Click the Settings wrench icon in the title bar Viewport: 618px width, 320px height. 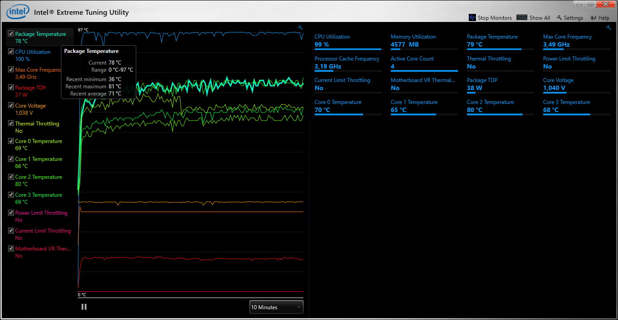[560, 17]
